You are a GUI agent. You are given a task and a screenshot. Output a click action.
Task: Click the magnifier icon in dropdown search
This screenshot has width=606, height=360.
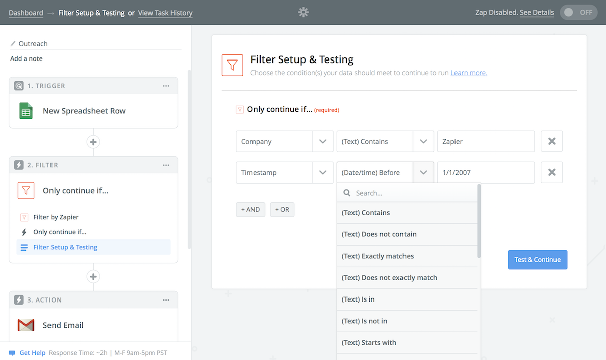(x=347, y=193)
